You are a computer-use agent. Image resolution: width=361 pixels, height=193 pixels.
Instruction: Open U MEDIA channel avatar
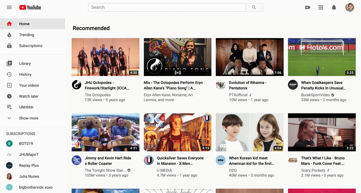pyautogui.click(x=149, y=160)
